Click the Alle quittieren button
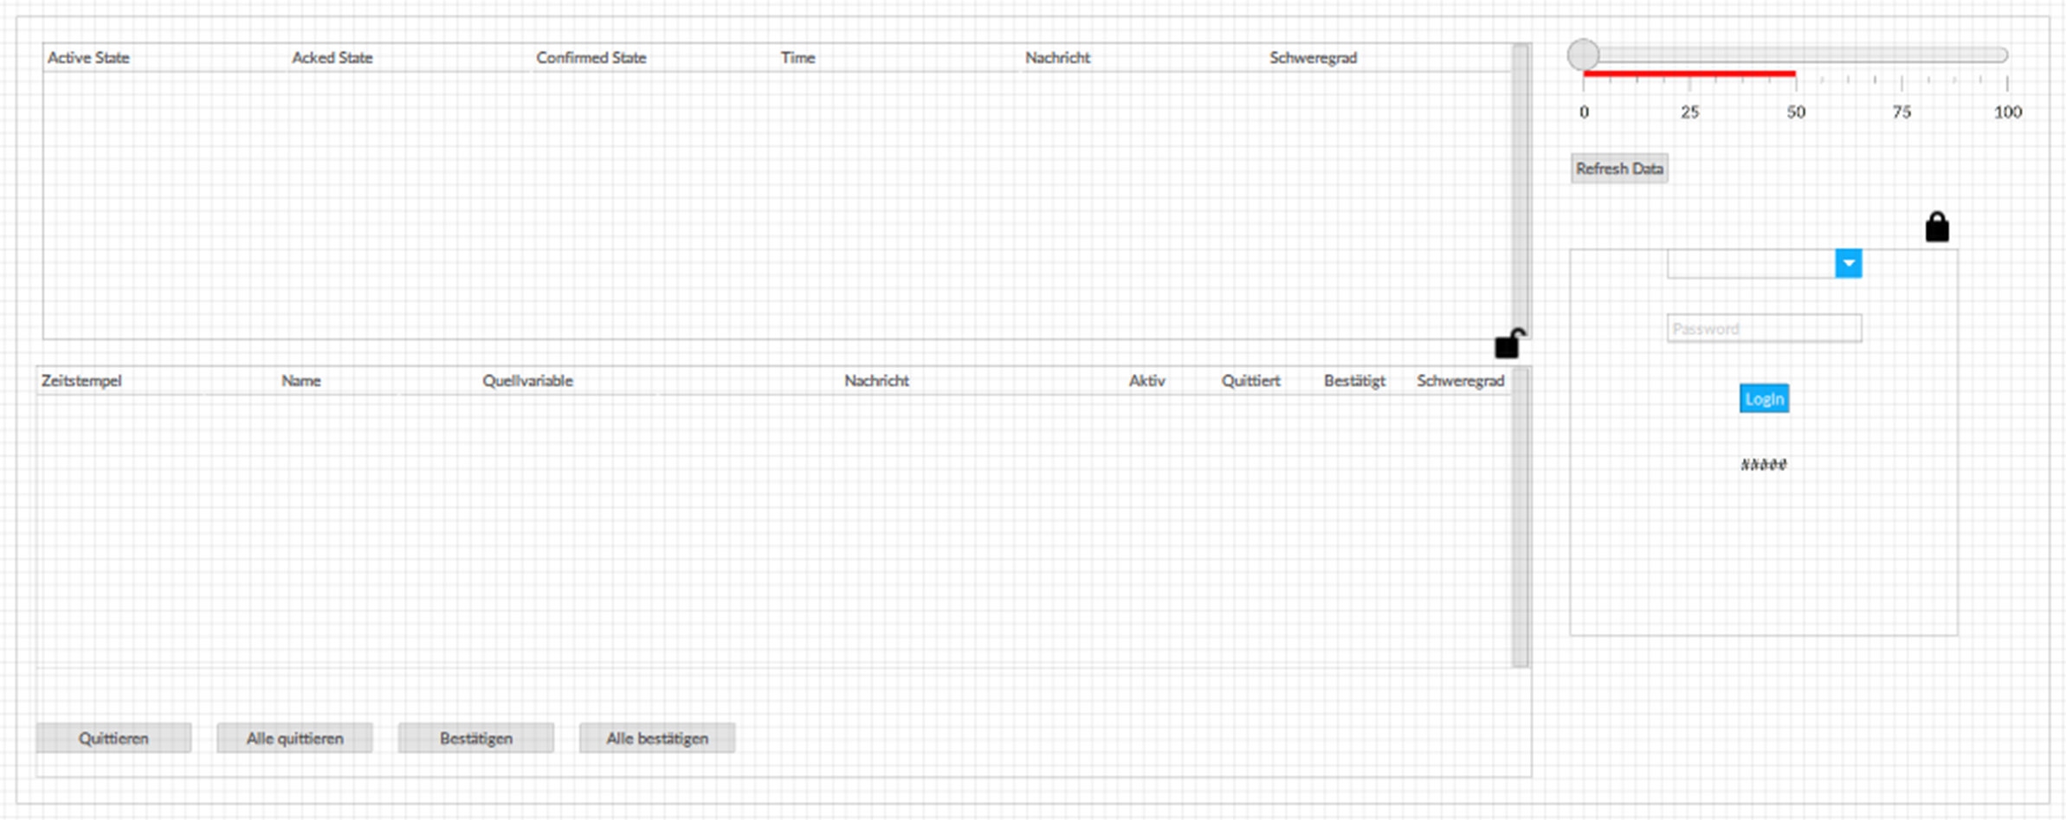Screen dimensions: 2066x820 (294, 738)
